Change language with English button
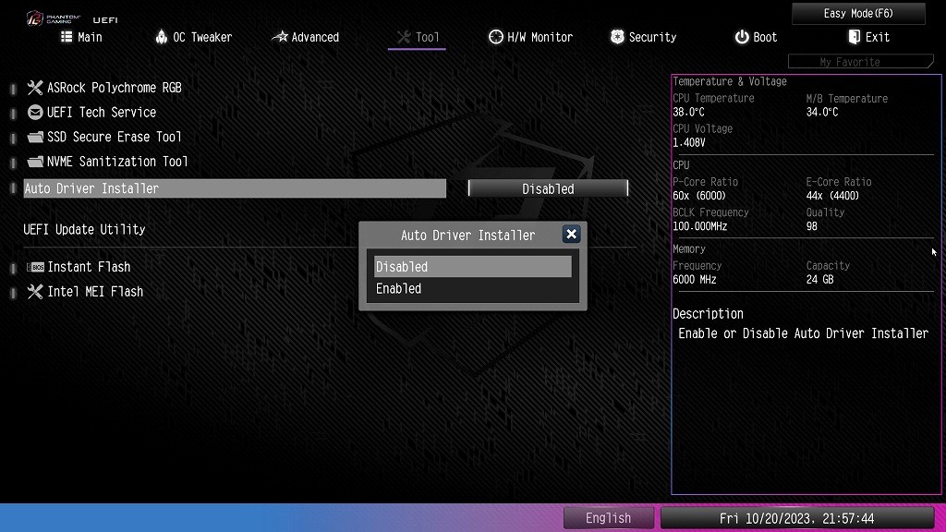946x532 pixels. tap(608, 518)
